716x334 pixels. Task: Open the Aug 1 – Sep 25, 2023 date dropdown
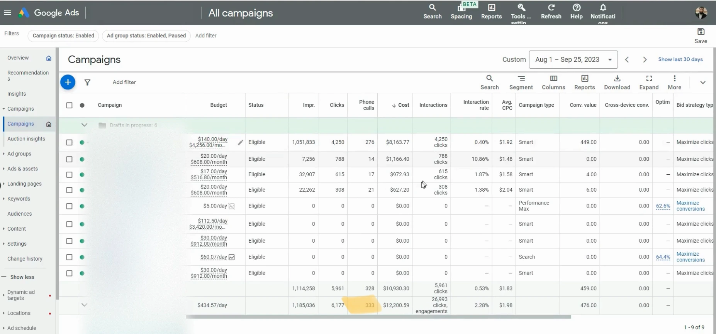pyautogui.click(x=573, y=59)
